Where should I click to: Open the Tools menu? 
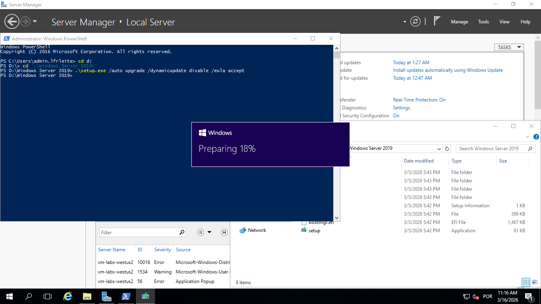(x=483, y=22)
